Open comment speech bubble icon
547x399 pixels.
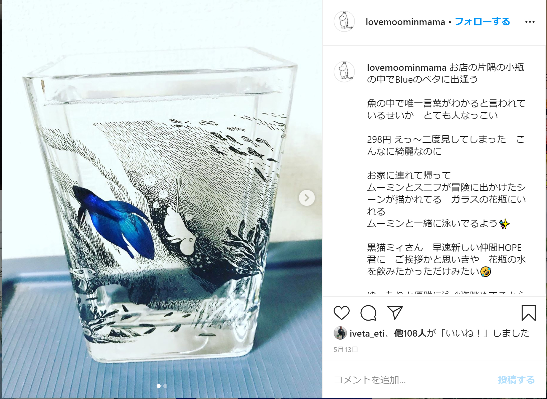pyautogui.click(x=368, y=313)
